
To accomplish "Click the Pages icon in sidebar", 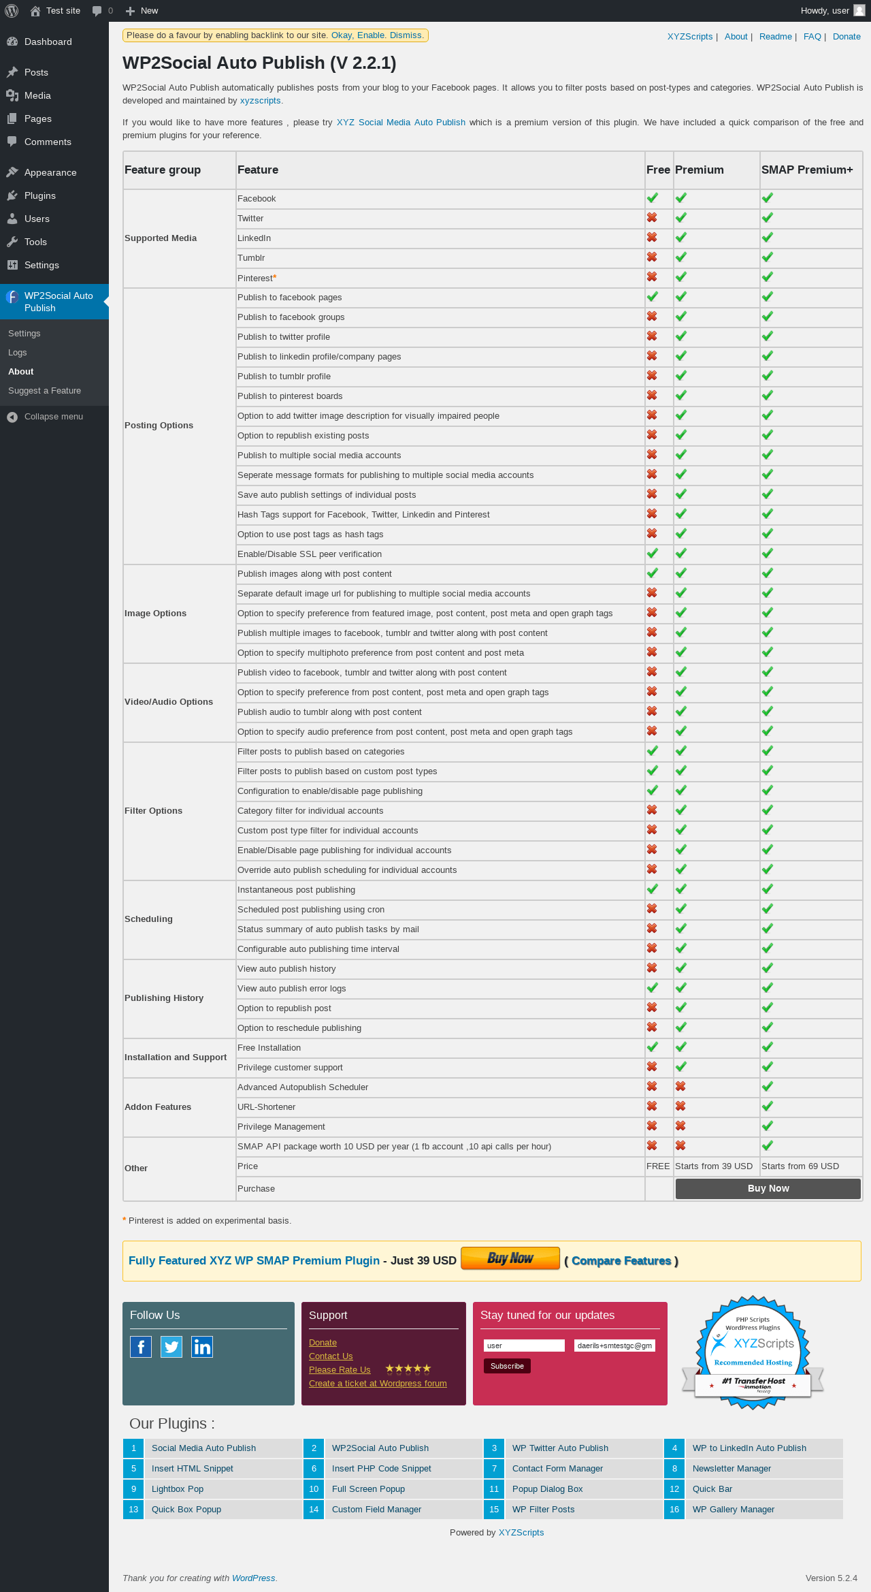I will [12, 118].
